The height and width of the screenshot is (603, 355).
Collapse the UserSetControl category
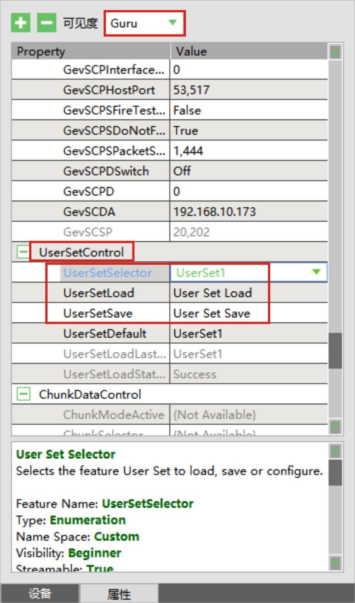[23, 252]
